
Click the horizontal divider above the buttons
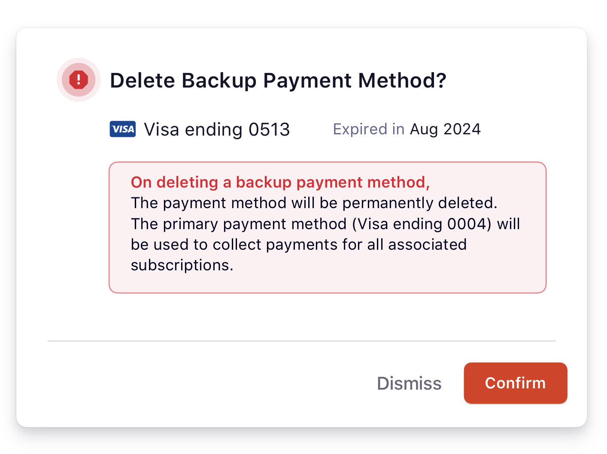click(x=301, y=341)
